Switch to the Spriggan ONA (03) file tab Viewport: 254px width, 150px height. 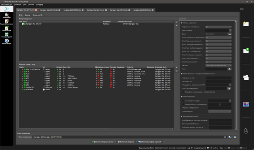[73, 10]
